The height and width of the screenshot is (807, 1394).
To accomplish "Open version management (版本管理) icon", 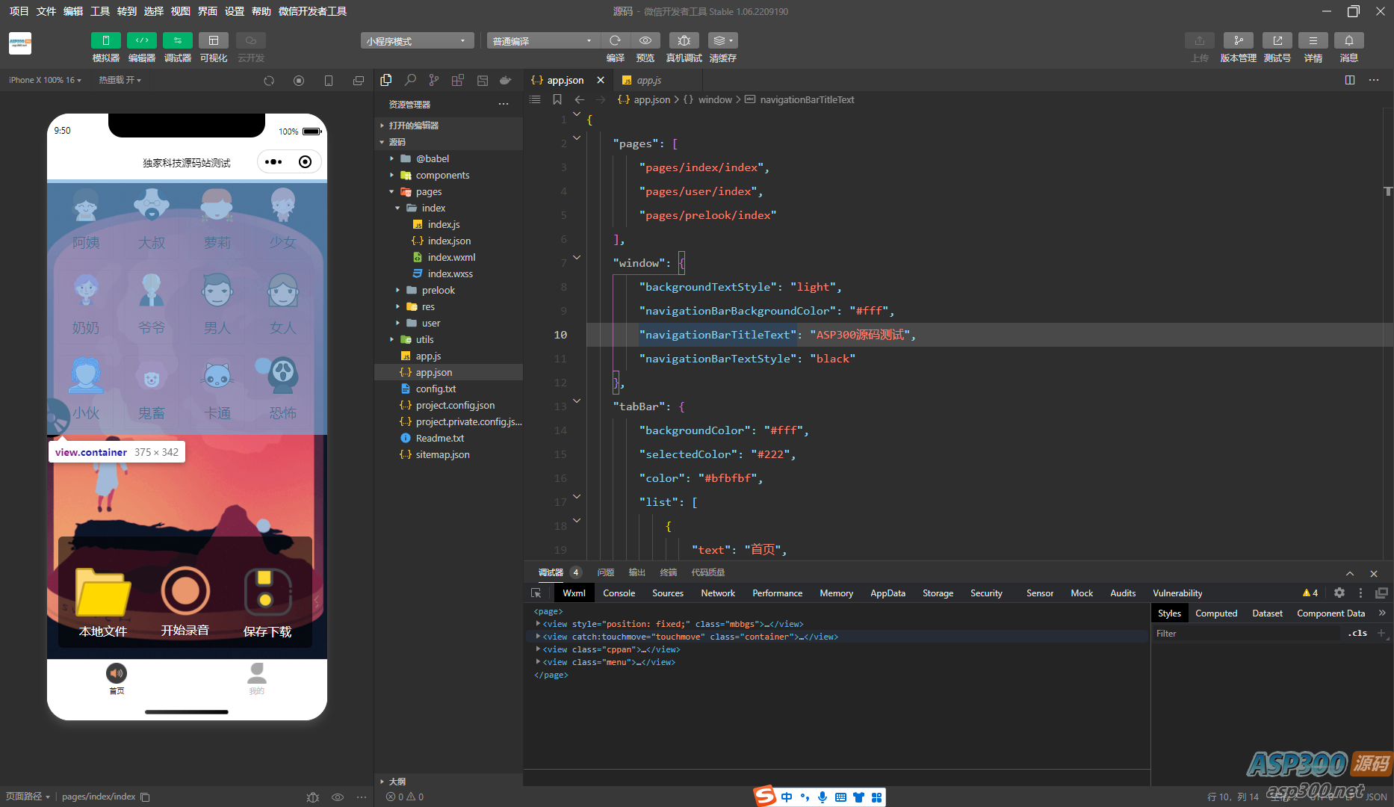I will [1238, 40].
